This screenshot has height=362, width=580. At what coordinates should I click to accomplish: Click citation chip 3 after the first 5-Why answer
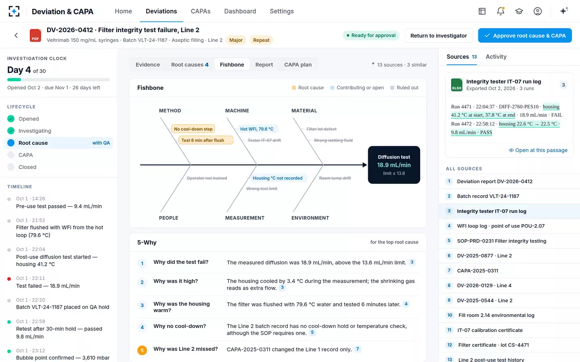tap(412, 262)
